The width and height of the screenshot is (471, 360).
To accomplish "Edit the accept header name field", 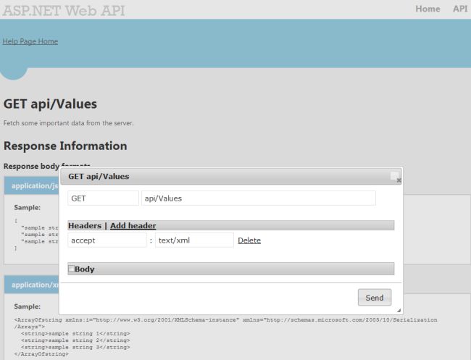I will (x=107, y=240).
